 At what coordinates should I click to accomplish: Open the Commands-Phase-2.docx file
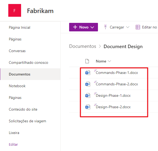tap(117, 84)
